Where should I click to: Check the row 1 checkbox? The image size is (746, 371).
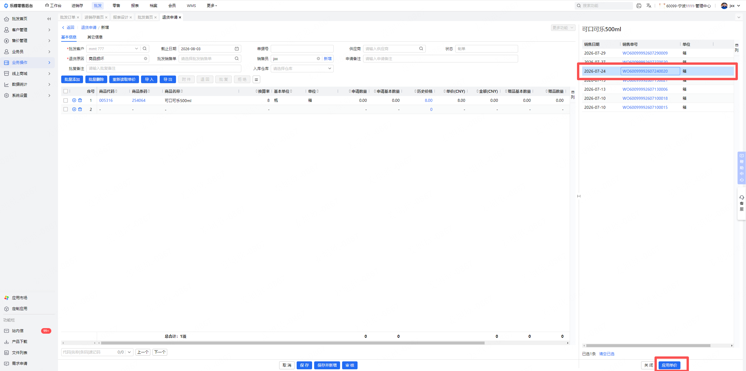tap(66, 100)
